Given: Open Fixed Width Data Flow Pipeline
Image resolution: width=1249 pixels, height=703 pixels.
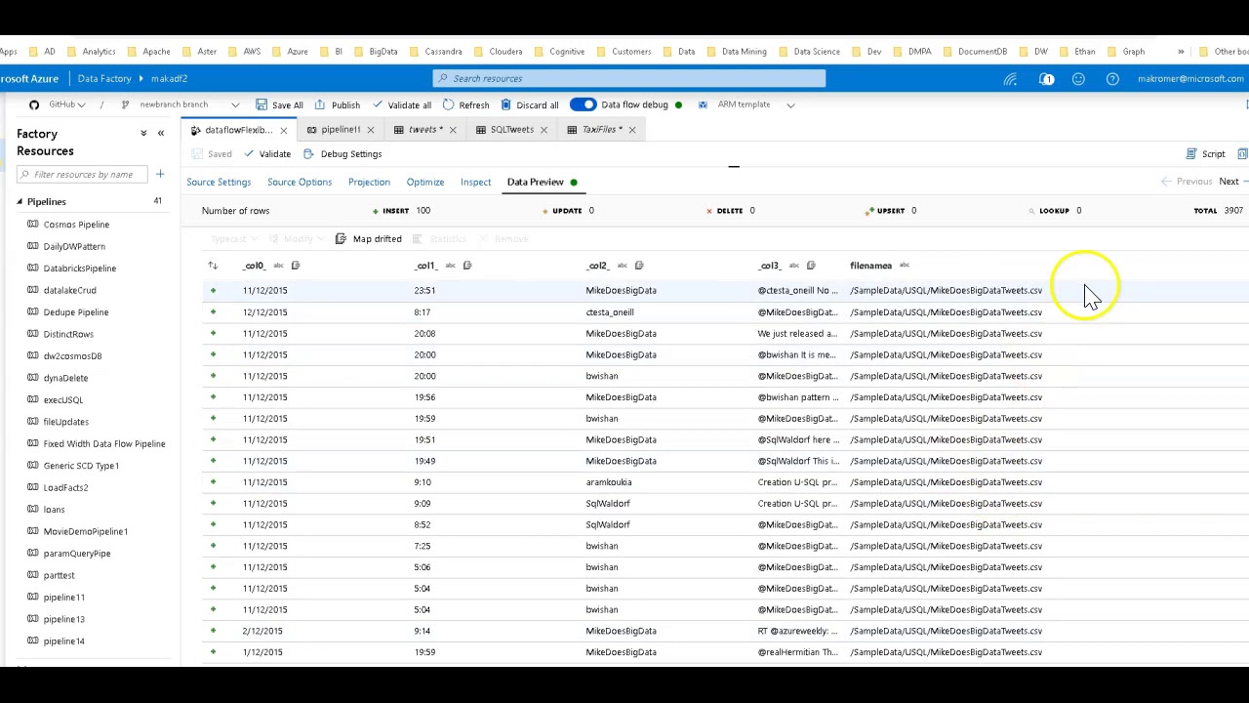Looking at the screenshot, I should (x=104, y=443).
